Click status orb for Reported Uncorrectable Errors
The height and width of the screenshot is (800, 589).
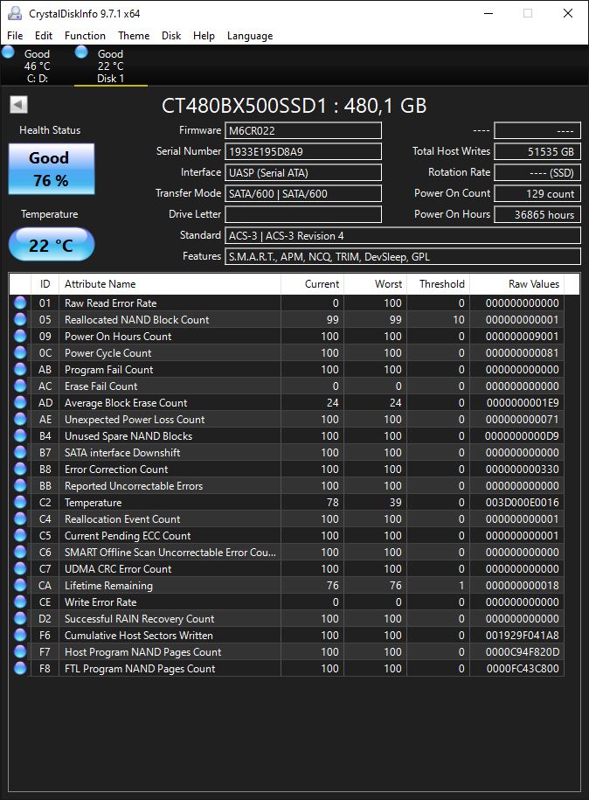[x=20, y=486]
